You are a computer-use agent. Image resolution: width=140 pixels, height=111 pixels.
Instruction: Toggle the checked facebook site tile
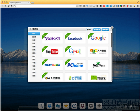75,38
